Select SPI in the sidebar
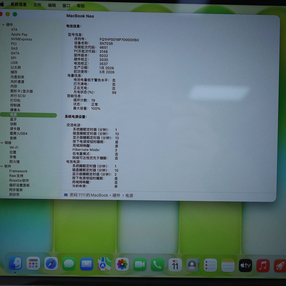 point(13,58)
